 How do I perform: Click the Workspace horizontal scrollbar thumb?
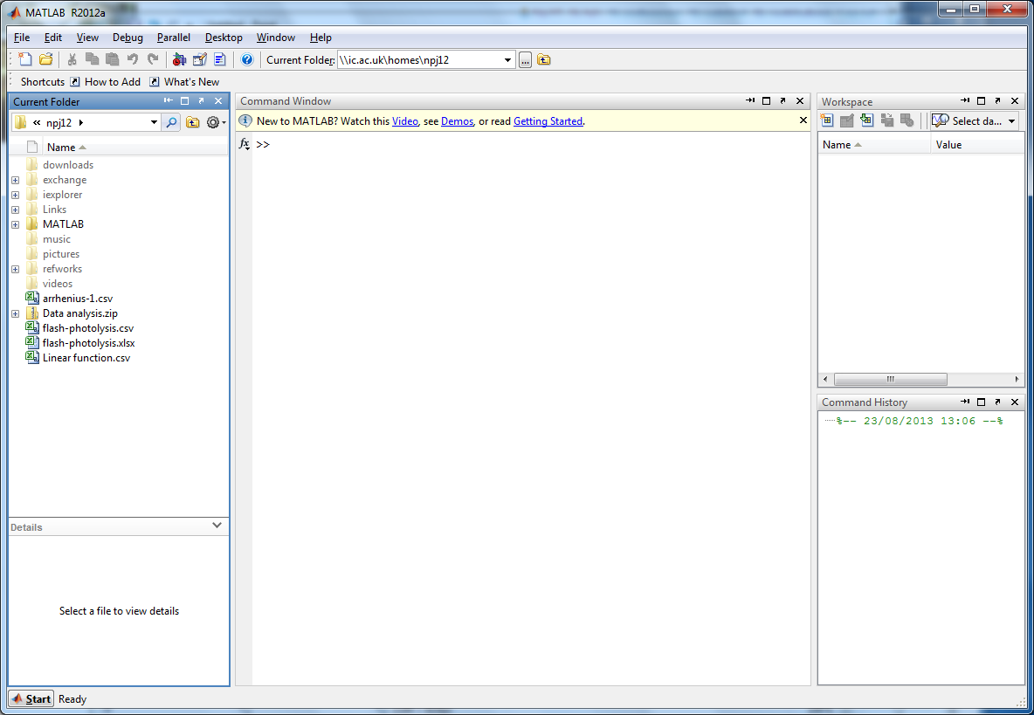pos(890,379)
